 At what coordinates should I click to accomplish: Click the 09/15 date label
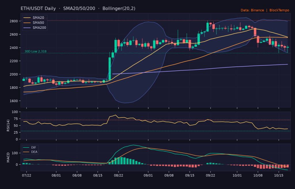pos(190,175)
